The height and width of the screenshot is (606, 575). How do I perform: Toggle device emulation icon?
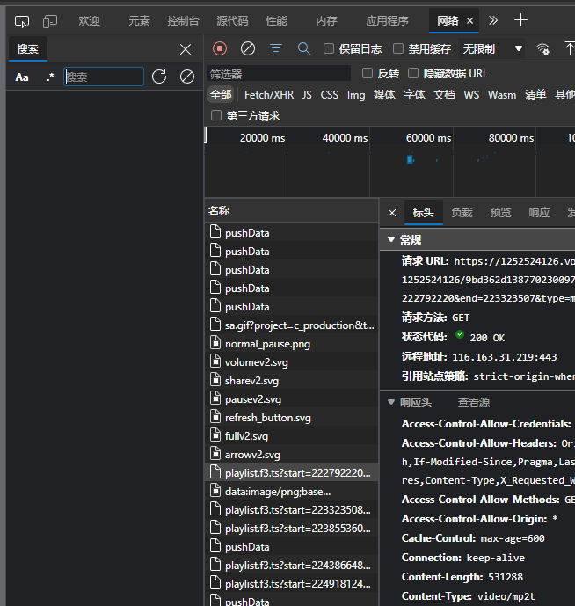(x=50, y=21)
